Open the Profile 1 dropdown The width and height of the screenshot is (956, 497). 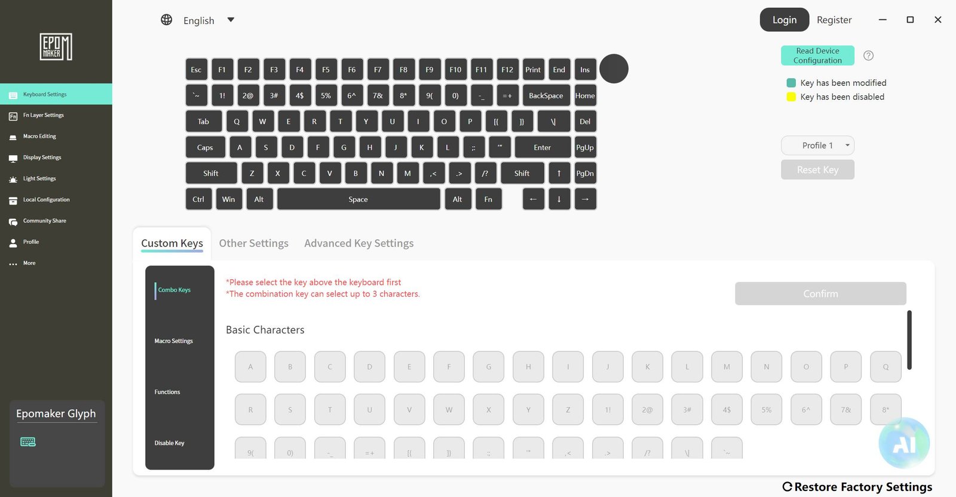click(817, 146)
